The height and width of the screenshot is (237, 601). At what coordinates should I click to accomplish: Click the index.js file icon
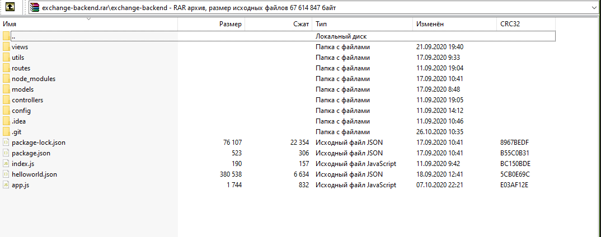pos(6,164)
